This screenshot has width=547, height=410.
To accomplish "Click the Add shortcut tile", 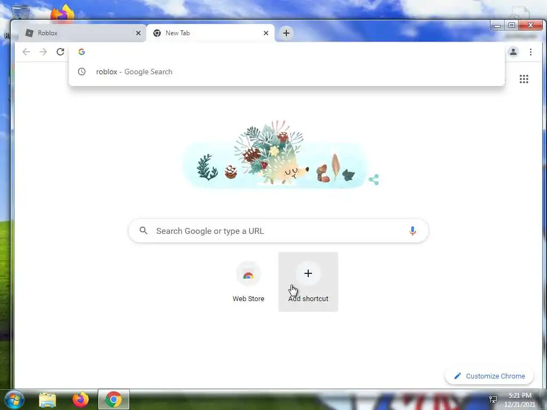I will pyautogui.click(x=308, y=282).
